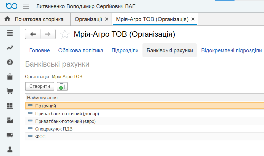
Task: Open the warehouse grid section icon
Action: click(x=10, y=106)
